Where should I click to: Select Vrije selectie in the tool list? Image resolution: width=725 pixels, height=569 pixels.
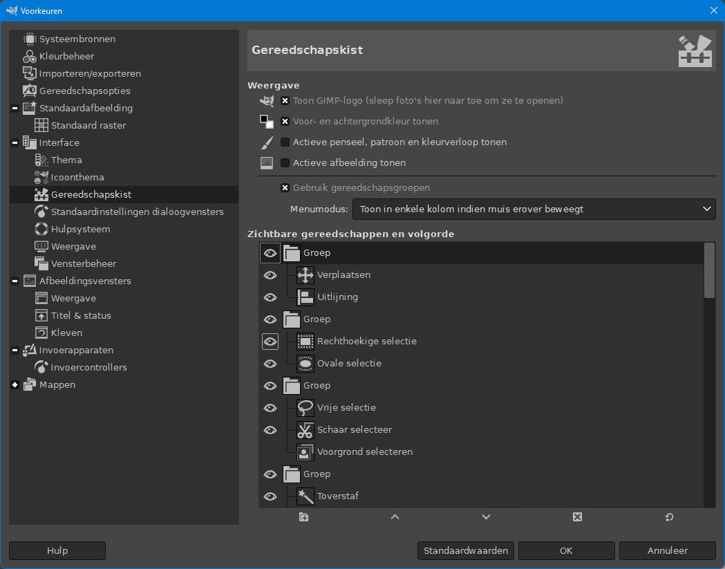pos(346,408)
